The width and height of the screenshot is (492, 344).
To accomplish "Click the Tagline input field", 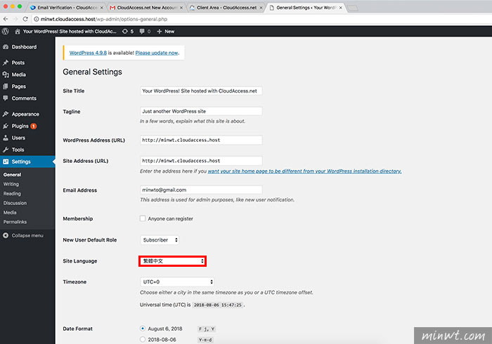I will (201, 111).
